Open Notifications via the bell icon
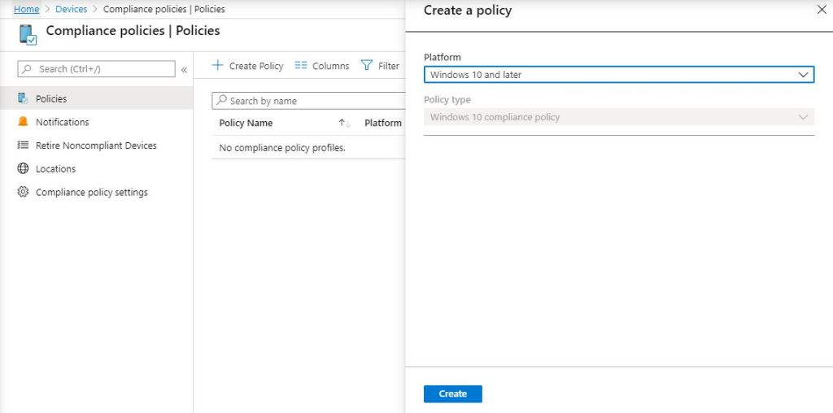 point(23,122)
